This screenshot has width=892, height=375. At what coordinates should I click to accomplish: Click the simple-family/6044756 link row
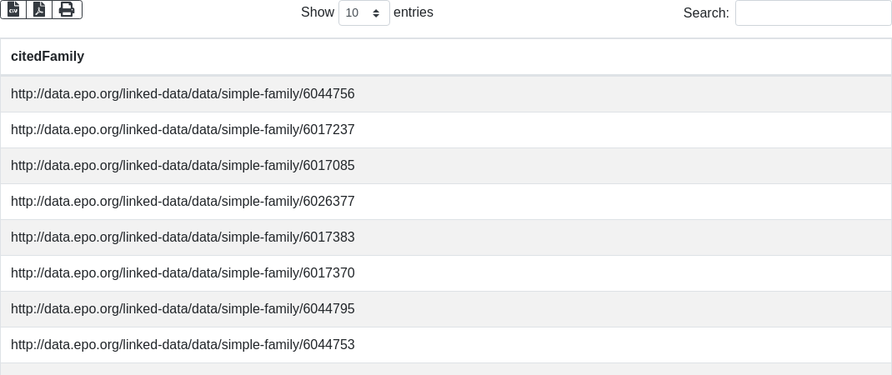tap(183, 94)
